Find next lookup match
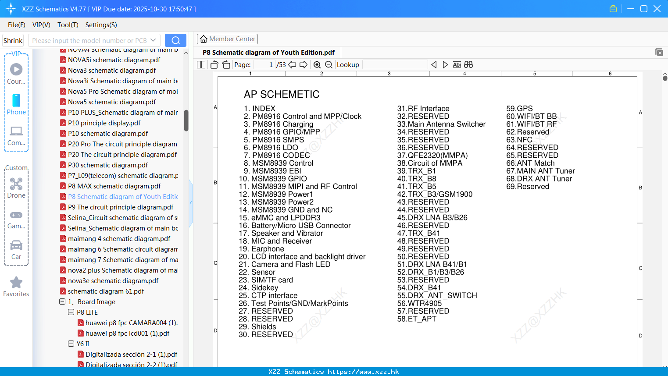The image size is (668, 376). (445, 65)
